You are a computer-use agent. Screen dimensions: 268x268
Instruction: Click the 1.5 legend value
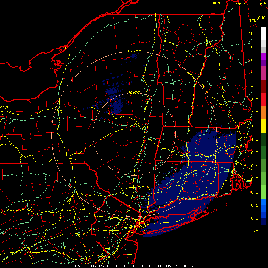(x=255, y=126)
